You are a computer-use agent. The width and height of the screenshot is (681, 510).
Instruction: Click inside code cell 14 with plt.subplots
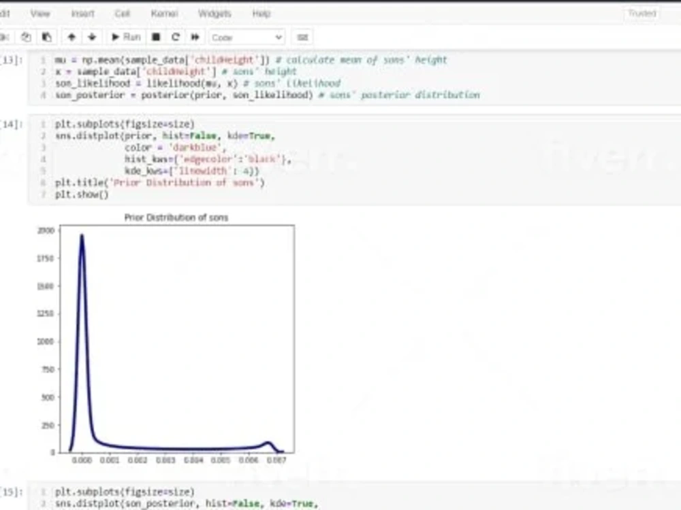[x=354, y=159]
